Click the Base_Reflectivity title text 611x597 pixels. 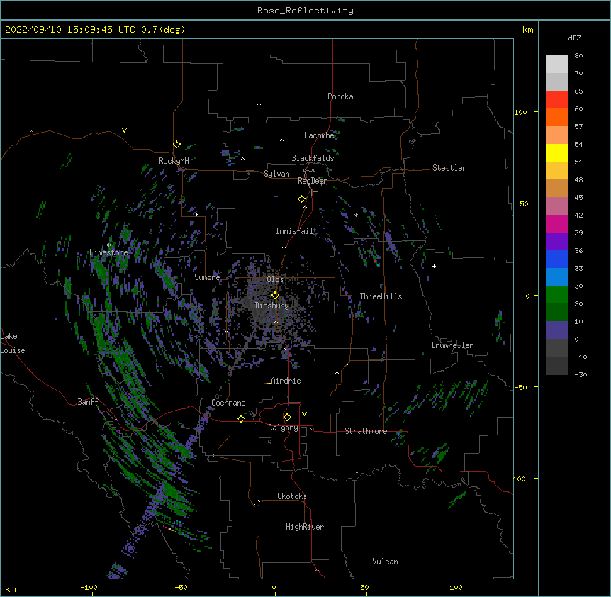[x=305, y=11]
